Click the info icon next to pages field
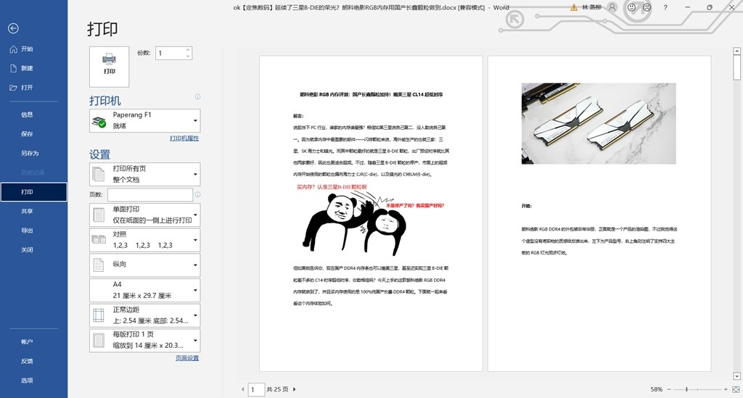 [x=197, y=194]
